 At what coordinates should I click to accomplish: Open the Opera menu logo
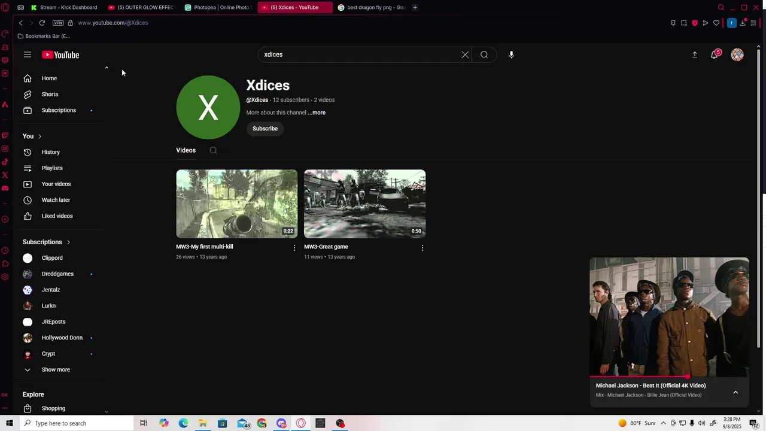pyautogui.click(x=5, y=8)
